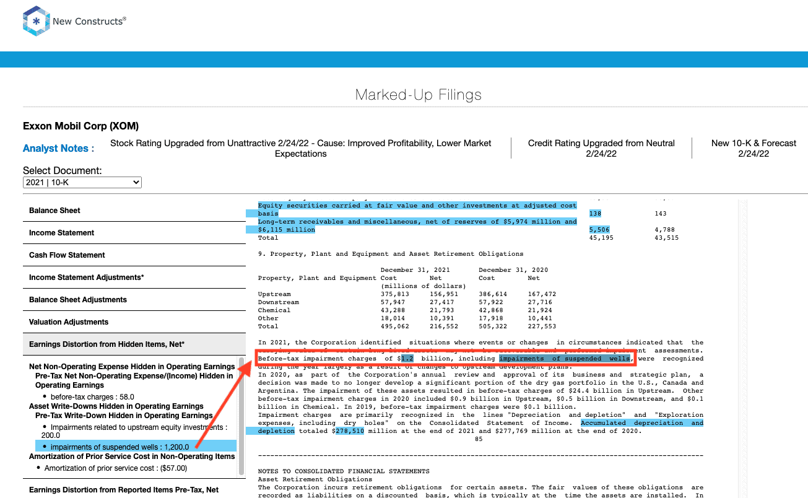Screen dimensions: 808x498
Task: Click Downstream cost value 57,947
Action: [x=393, y=302]
